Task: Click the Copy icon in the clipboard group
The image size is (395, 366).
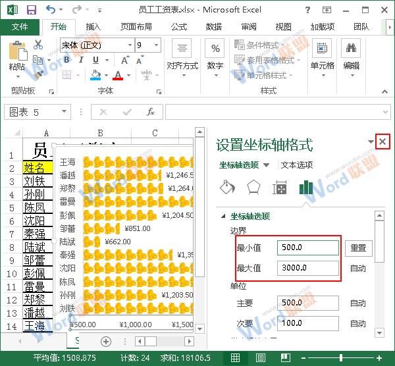Action: [x=38, y=60]
